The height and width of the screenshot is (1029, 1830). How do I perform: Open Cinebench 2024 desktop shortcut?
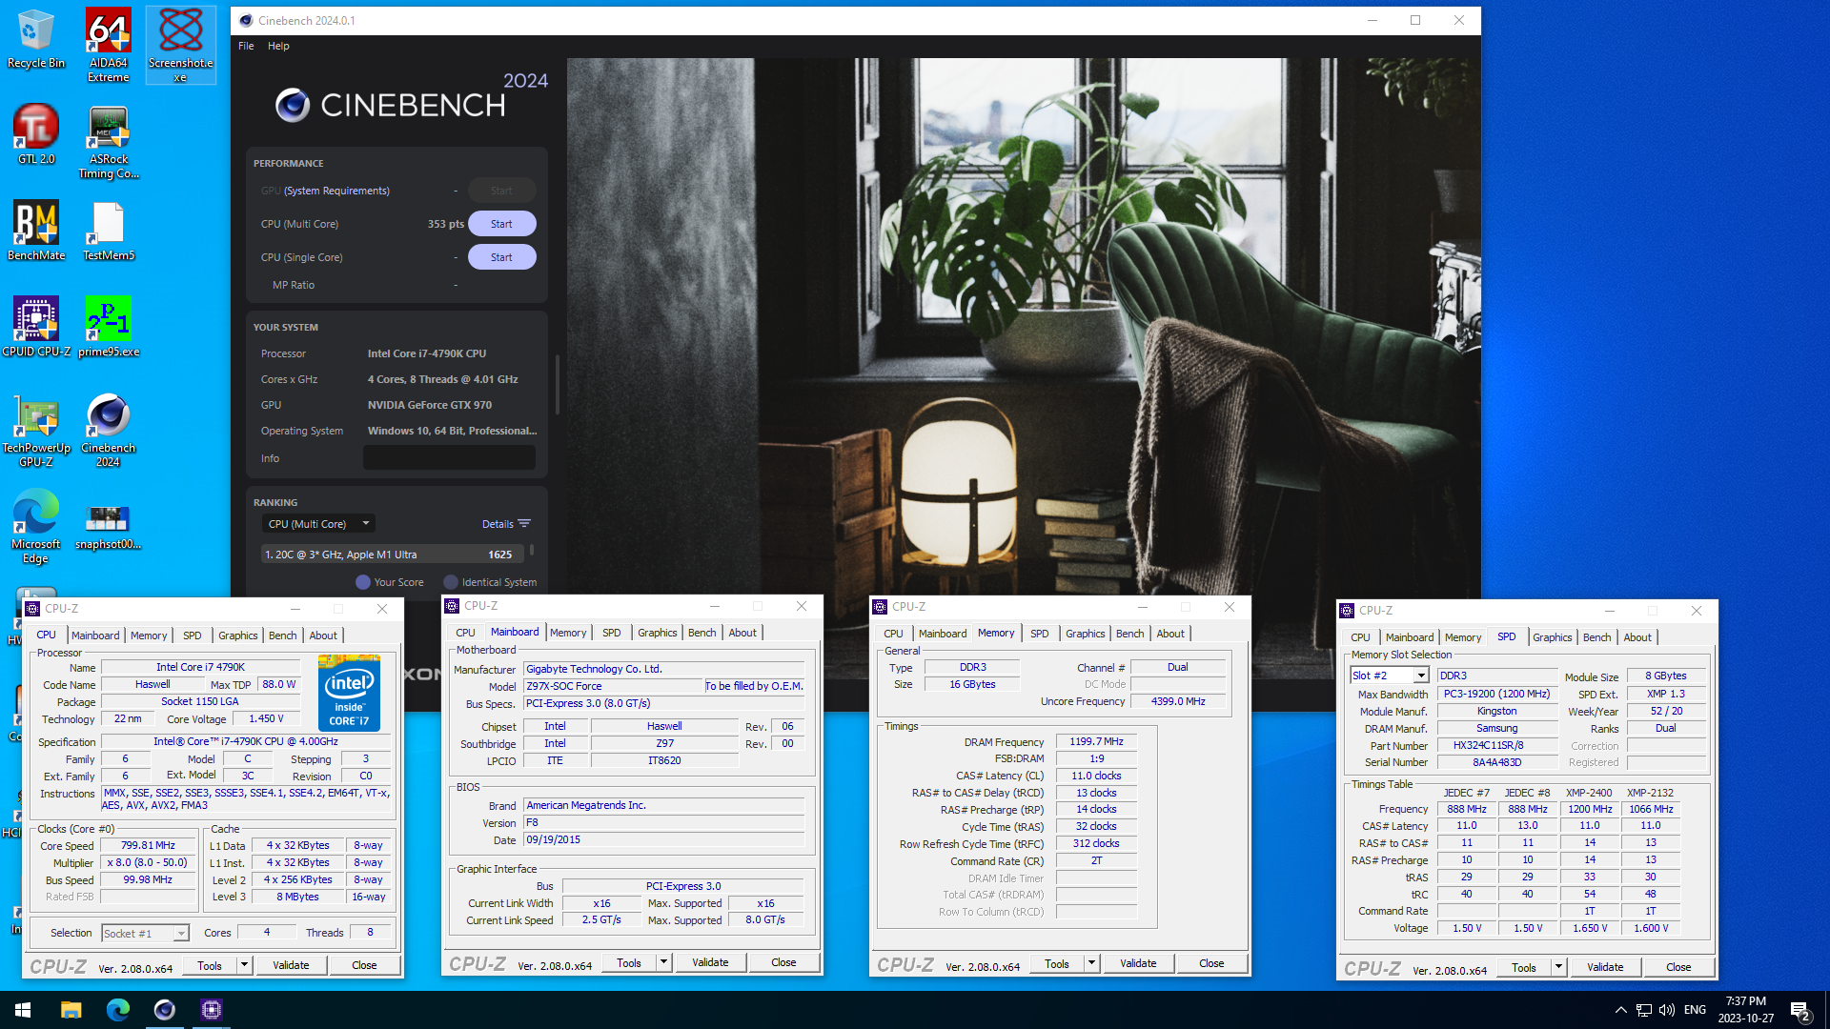coord(108,430)
